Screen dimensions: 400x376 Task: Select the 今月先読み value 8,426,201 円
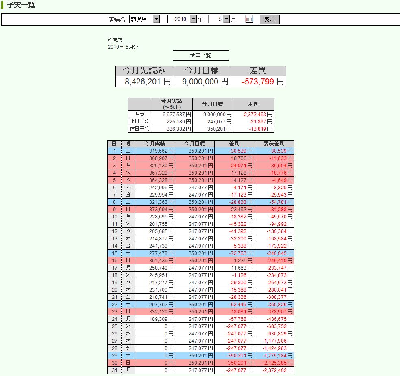point(144,82)
